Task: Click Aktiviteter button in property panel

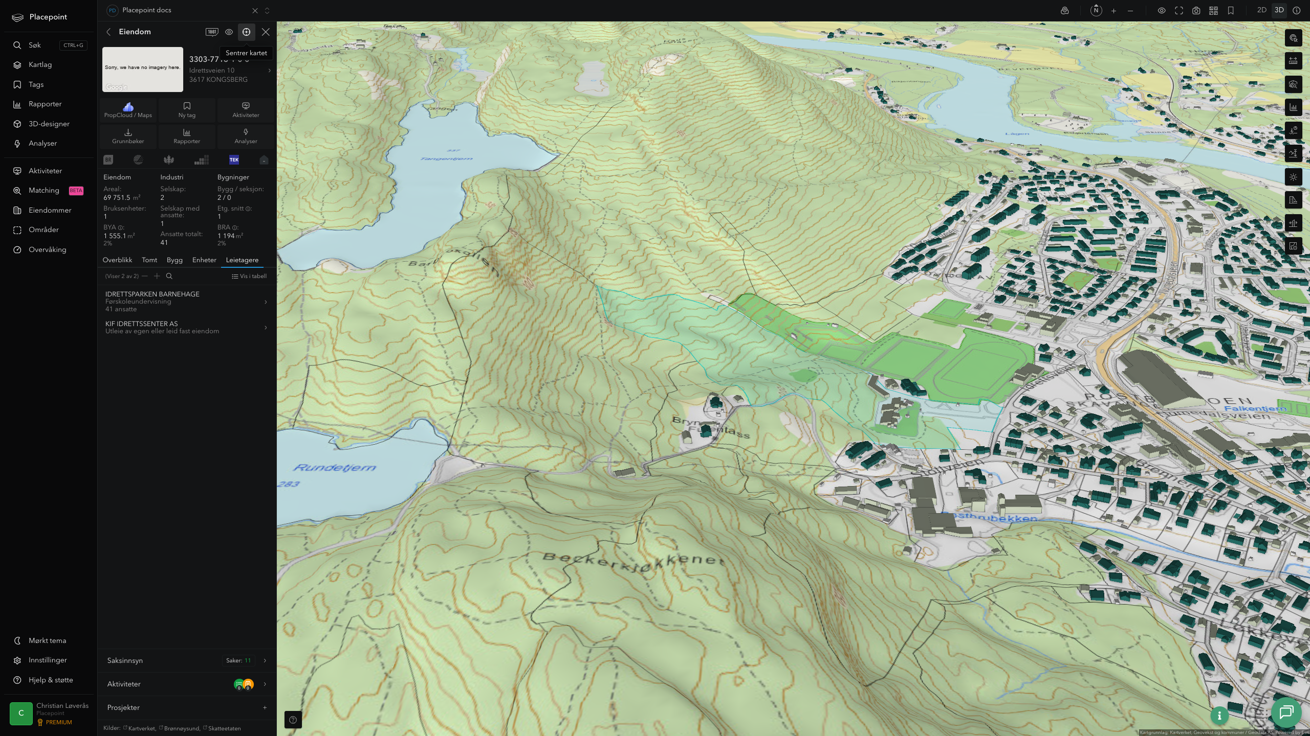Action: tap(246, 110)
